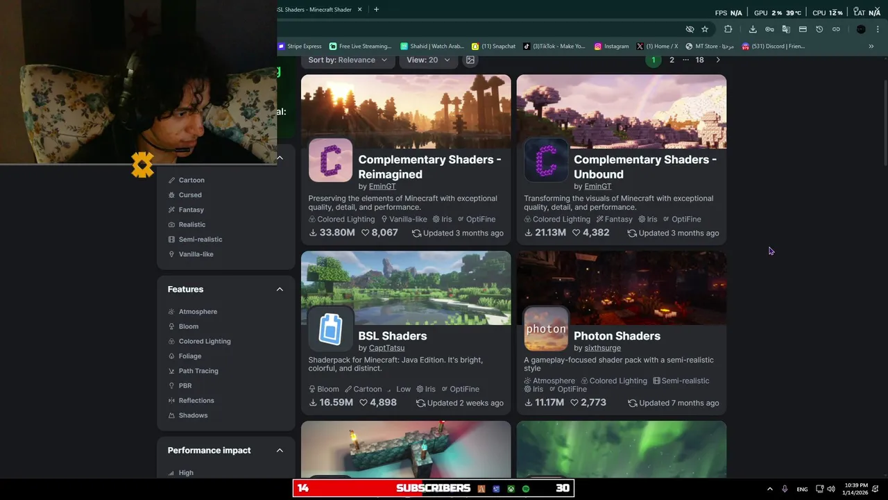Image resolution: width=888 pixels, height=500 pixels.
Task: Click the password key icon in toolbar
Action: coord(769,29)
